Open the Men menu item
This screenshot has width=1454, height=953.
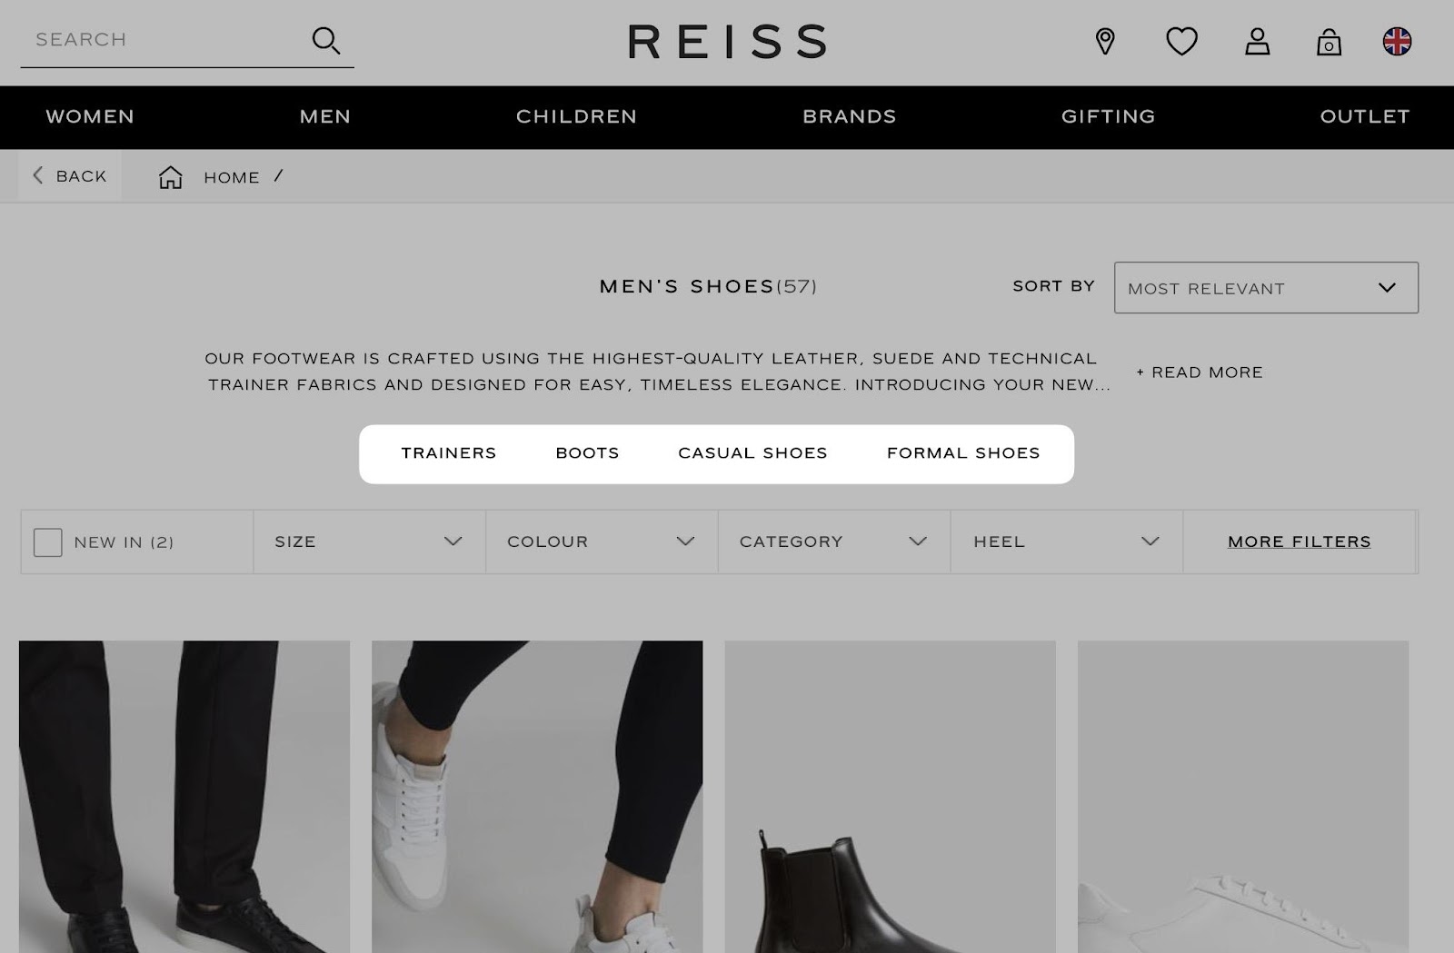[x=325, y=116]
